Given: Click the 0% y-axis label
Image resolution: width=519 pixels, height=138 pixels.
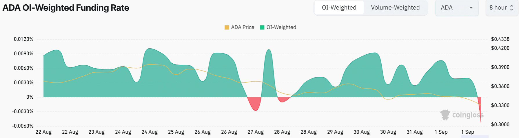Looking at the screenshot, I should coord(30,97).
